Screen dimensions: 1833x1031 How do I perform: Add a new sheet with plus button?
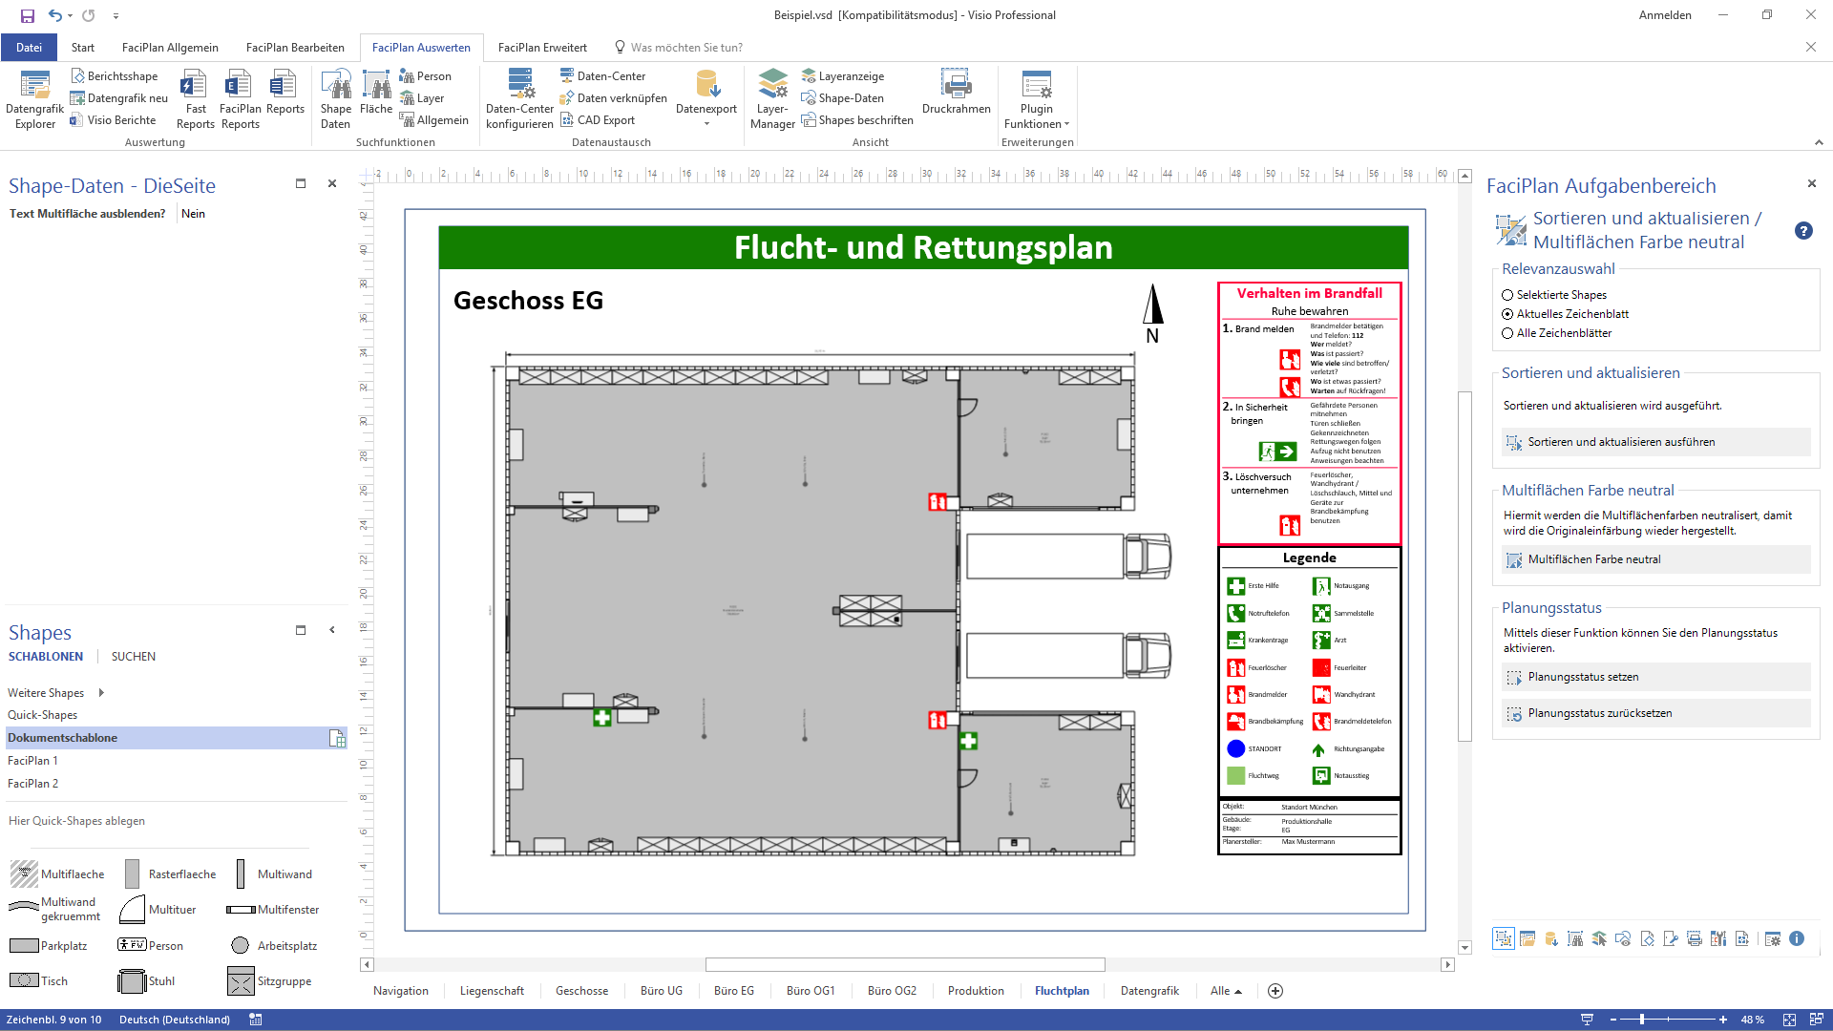click(x=1275, y=991)
